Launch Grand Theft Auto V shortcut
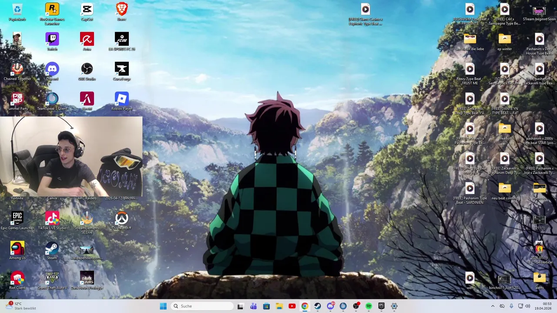Viewport: 557px width, 313px height. click(x=52, y=280)
